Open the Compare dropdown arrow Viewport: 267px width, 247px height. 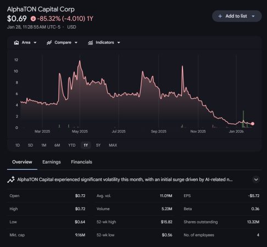[x=76, y=43]
